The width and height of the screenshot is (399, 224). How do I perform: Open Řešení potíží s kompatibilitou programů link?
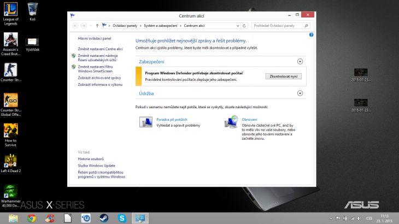(x=101, y=174)
